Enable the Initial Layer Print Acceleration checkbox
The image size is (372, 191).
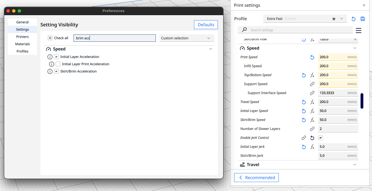58,64
